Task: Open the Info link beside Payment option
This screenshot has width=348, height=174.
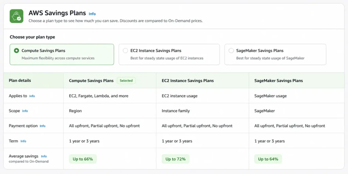Action: 42,126
